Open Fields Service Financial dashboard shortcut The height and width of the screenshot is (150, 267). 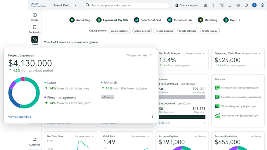point(236,88)
